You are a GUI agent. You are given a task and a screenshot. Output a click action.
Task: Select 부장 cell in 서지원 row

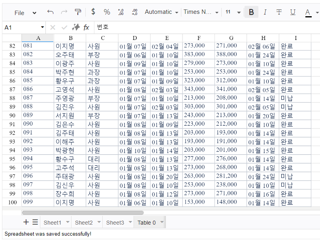click(x=102, y=115)
